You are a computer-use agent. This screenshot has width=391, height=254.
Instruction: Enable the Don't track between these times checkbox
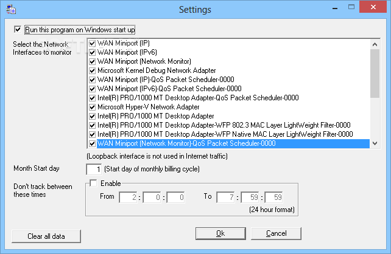[94, 184]
